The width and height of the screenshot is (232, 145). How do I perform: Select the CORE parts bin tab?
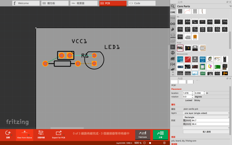(x=173, y=12)
